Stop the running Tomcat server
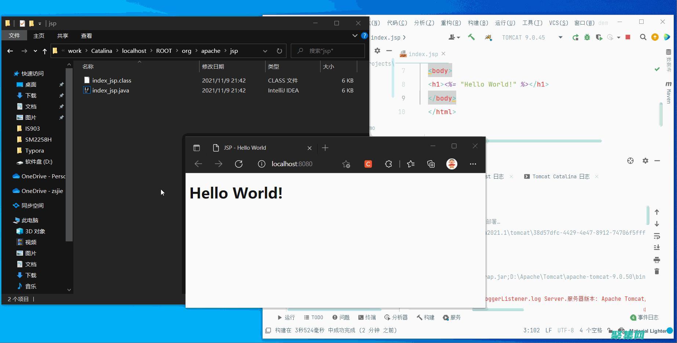This screenshot has width=677, height=343. 628,37
